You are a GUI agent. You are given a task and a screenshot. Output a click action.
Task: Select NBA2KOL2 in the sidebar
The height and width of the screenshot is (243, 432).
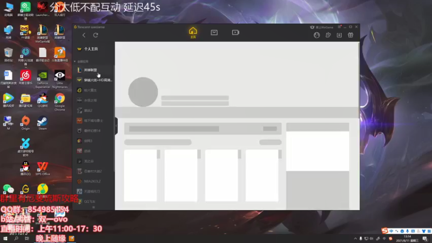[x=93, y=181]
